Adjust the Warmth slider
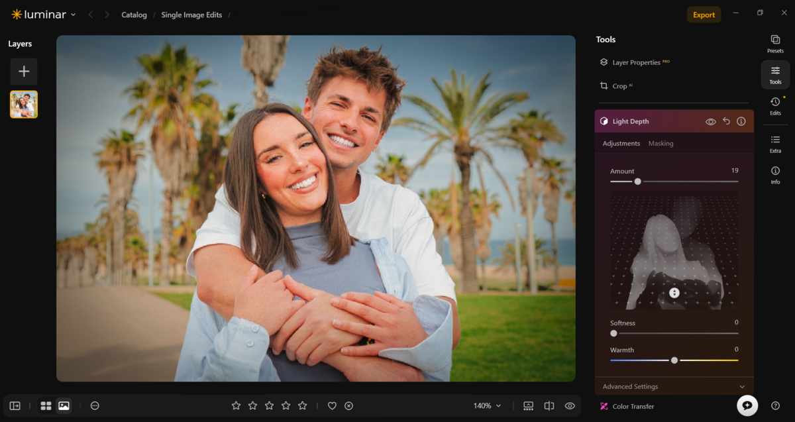The image size is (795, 422). point(674,360)
